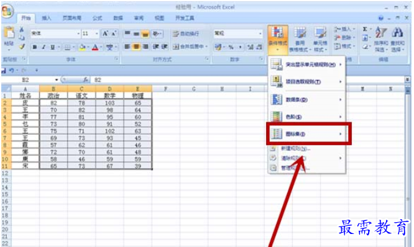
Task: Click the Undo arrow icon
Action: click(11, 70)
